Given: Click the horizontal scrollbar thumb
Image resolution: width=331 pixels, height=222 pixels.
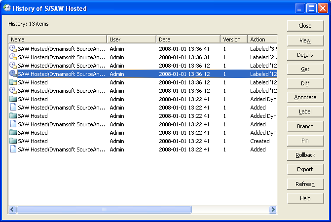Looking at the screenshot, I should 104,210.
